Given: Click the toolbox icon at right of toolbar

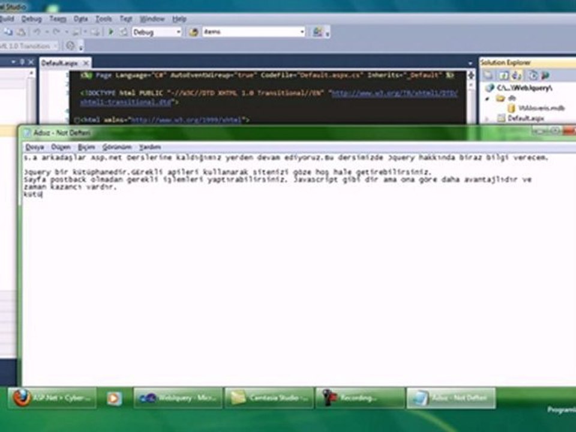Looking at the screenshot, I should [318, 32].
